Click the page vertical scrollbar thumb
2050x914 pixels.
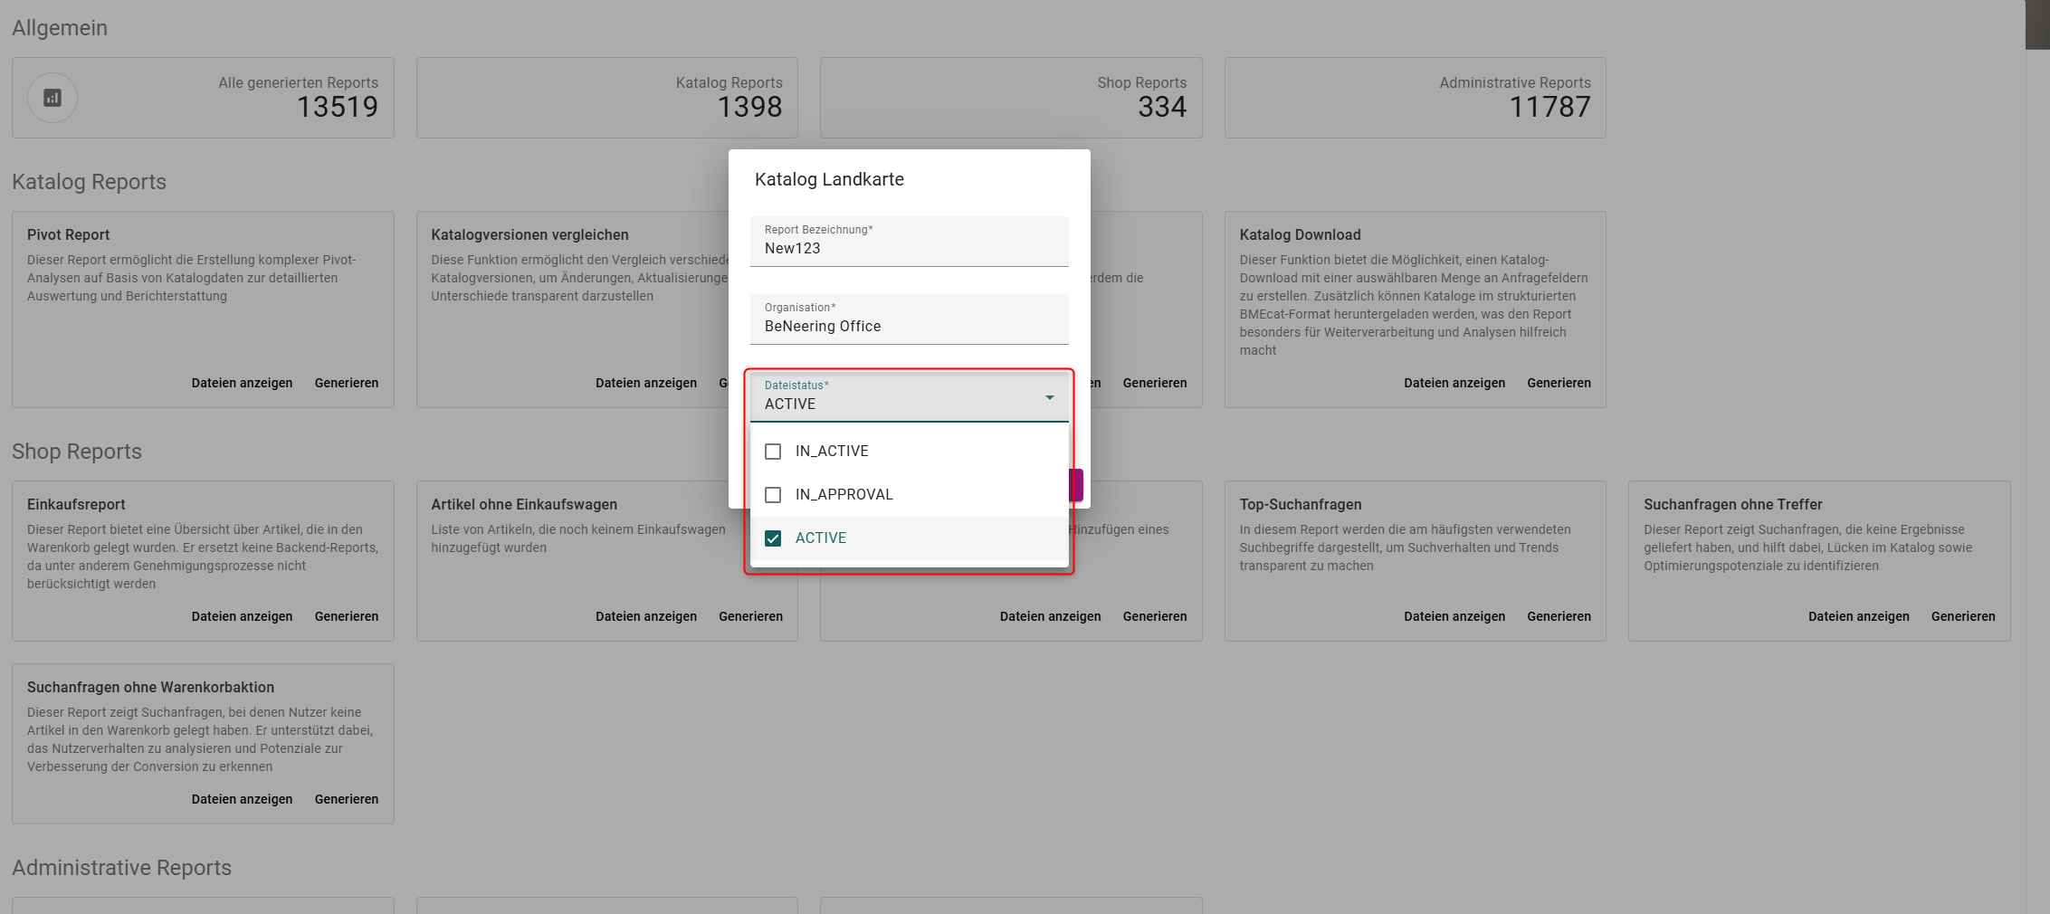[x=2037, y=24]
